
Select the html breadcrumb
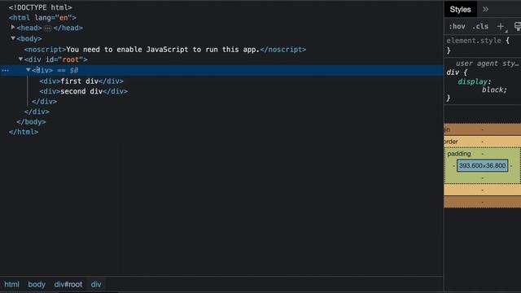pos(11,284)
